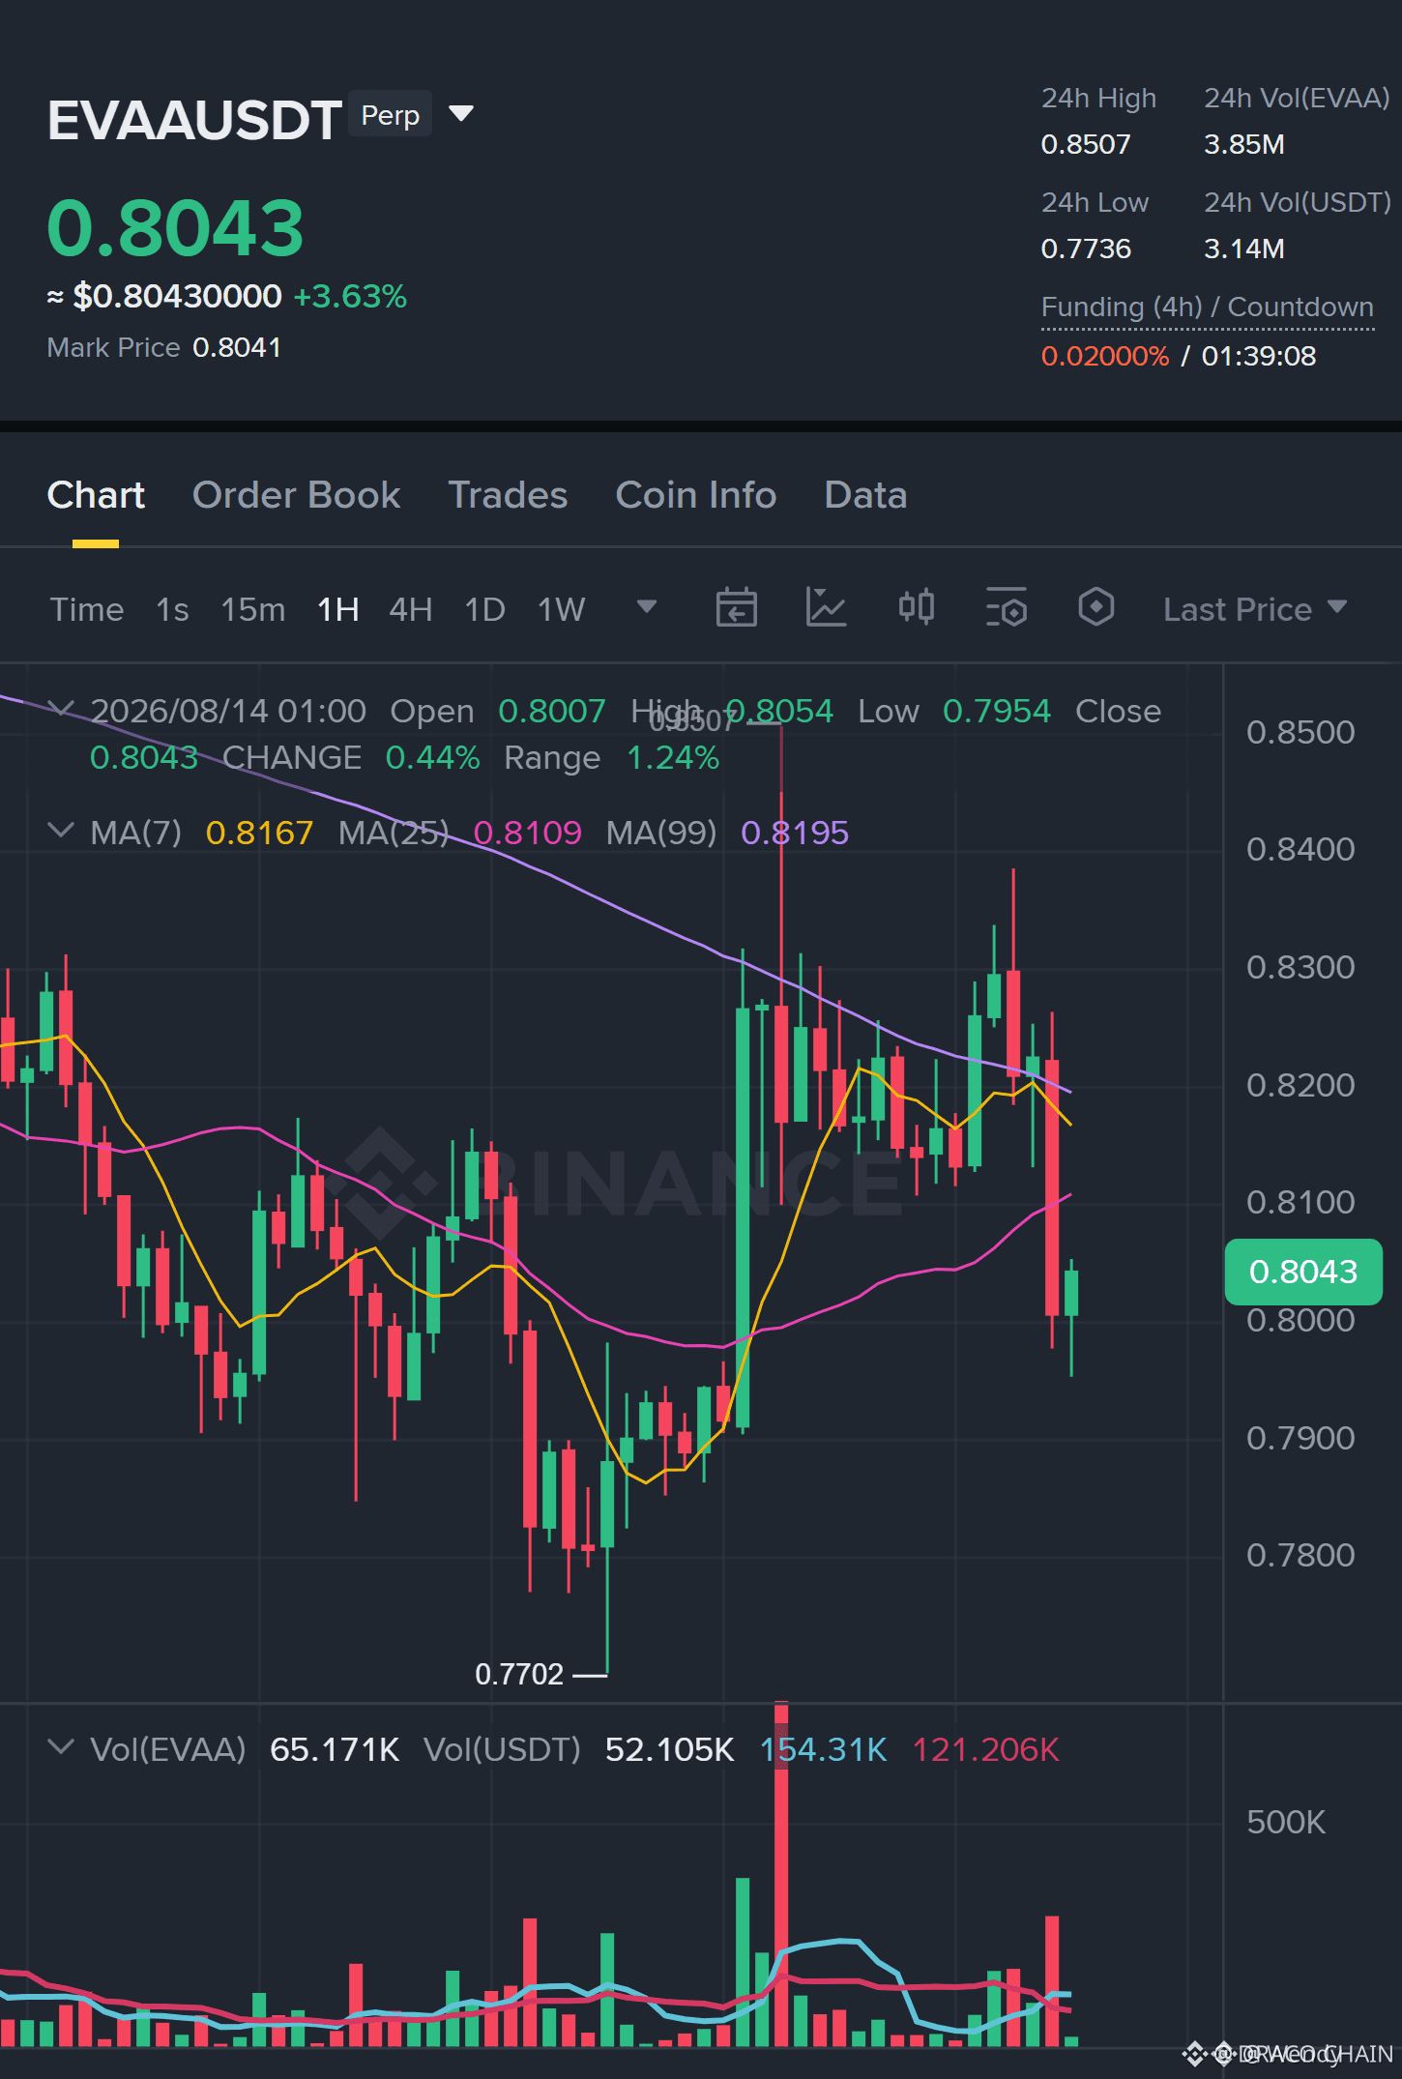Click the 24h Low value 0.7736
The height and width of the screenshot is (2079, 1402).
coord(1085,249)
